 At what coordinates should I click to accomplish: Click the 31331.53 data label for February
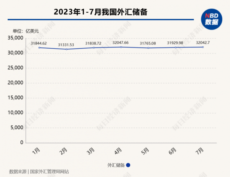pos(66,45)
